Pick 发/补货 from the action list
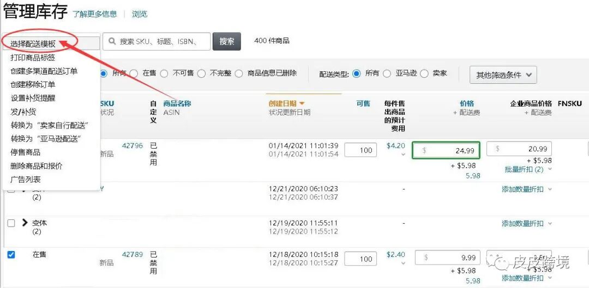Screen dimensions: 589x288 23,112
